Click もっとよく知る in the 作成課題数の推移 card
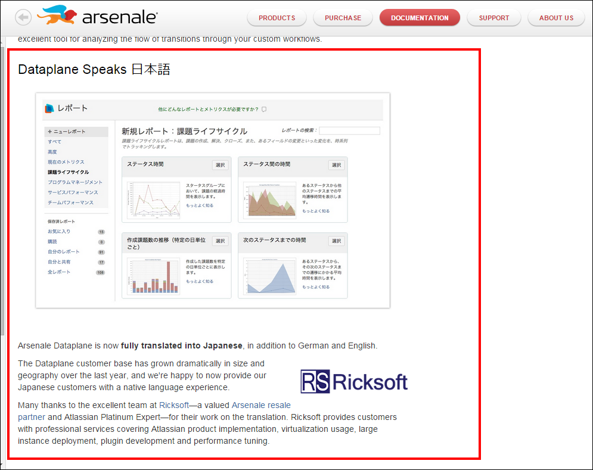 pyautogui.click(x=200, y=282)
